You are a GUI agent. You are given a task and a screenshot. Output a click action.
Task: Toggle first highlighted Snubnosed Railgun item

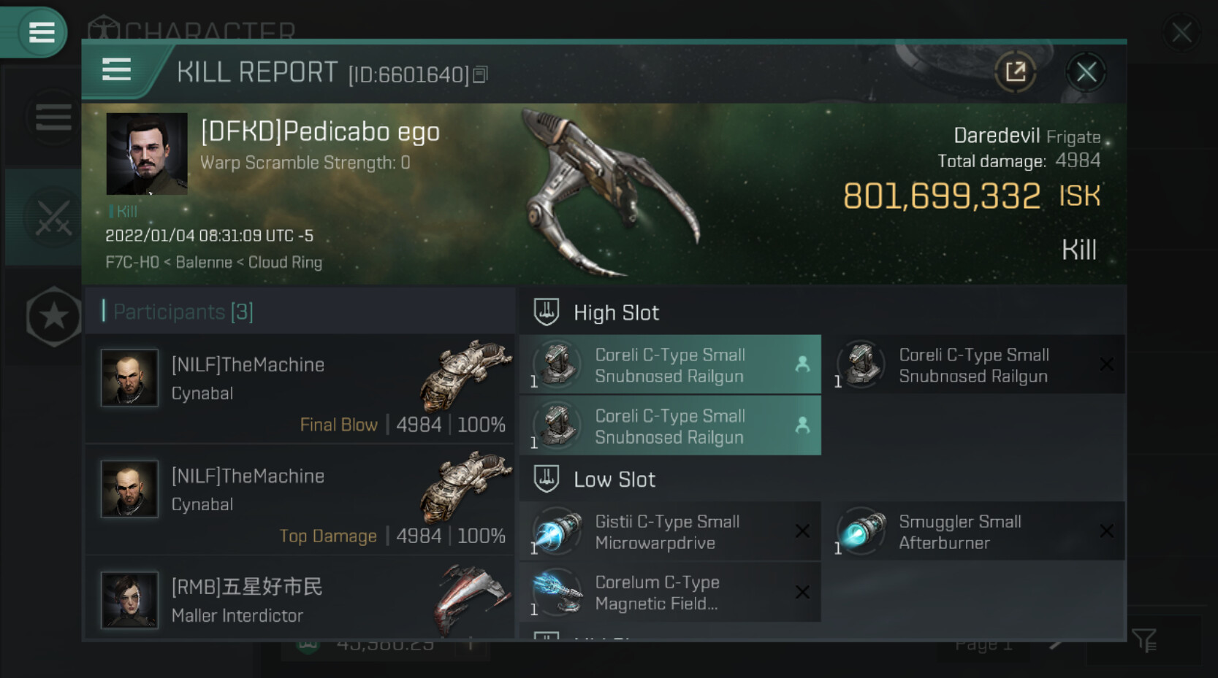670,365
